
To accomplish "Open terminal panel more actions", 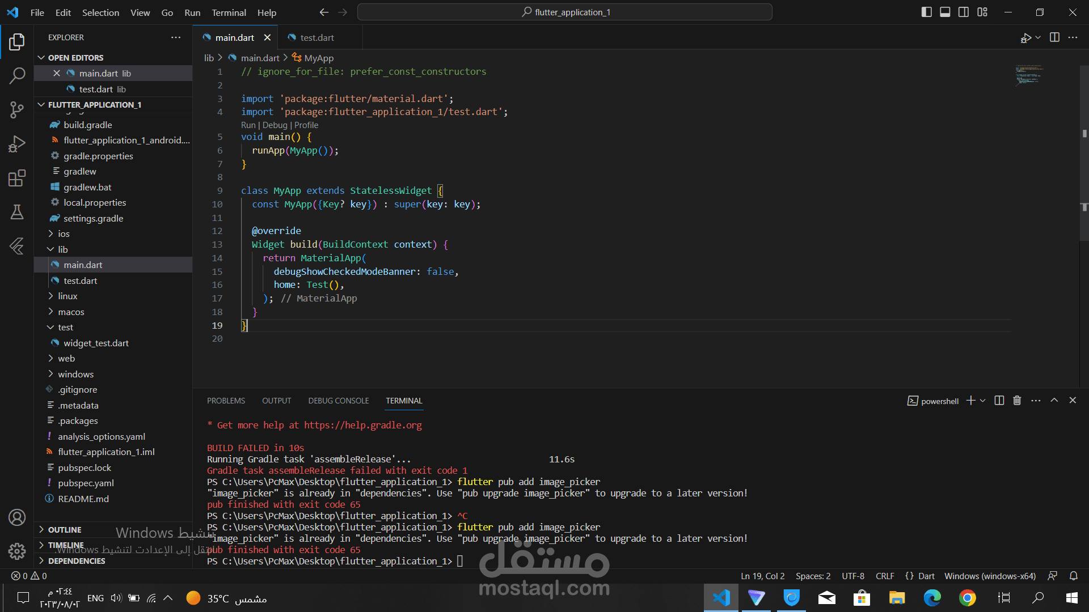I will (1036, 401).
